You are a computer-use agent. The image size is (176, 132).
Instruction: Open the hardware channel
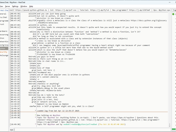tap(4, 31)
